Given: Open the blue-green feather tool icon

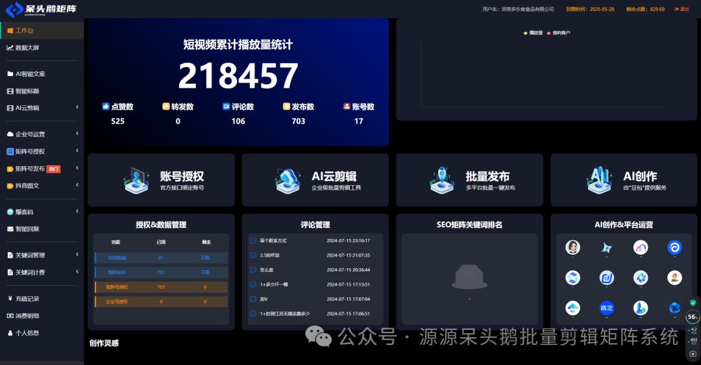Looking at the screenshot, I should [x=641, y=308].
